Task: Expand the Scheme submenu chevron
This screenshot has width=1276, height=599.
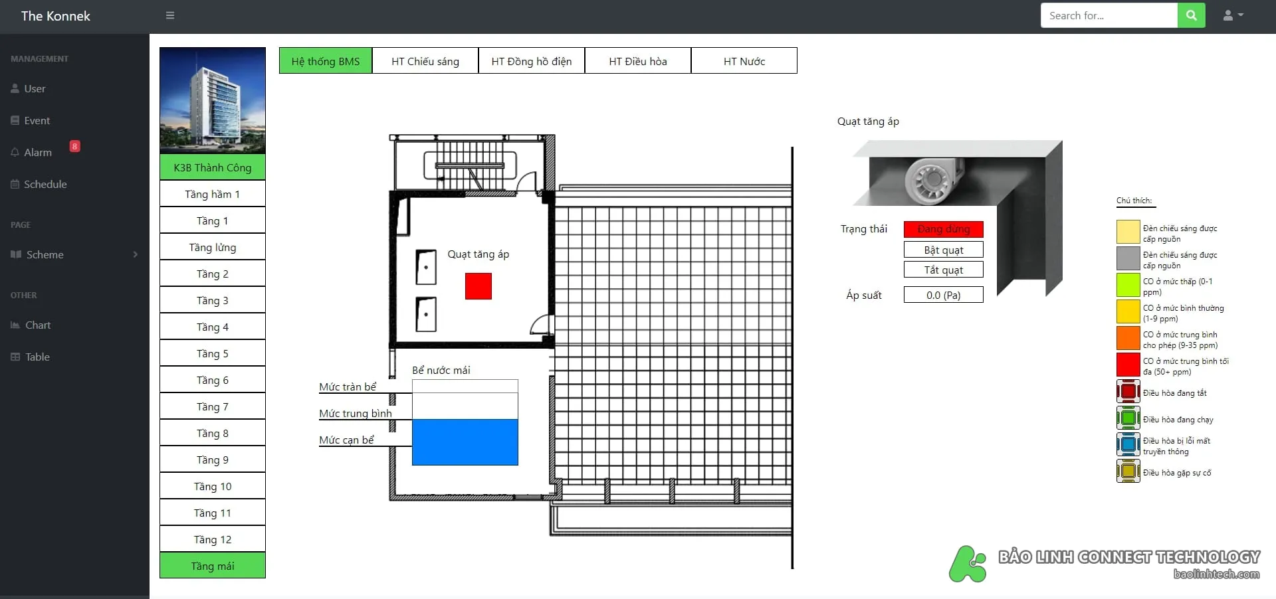Action: click(136, 254)
